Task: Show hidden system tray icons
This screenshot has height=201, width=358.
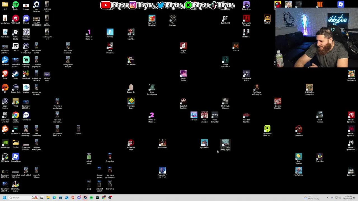Action: [x=328, y=198]
